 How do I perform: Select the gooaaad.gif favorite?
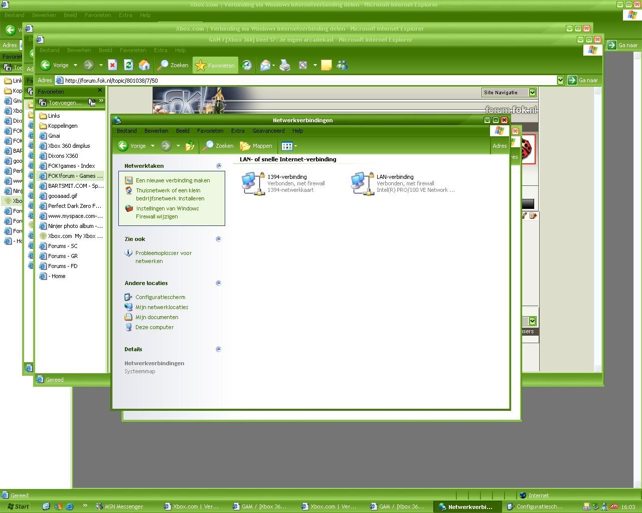point(58,196)
